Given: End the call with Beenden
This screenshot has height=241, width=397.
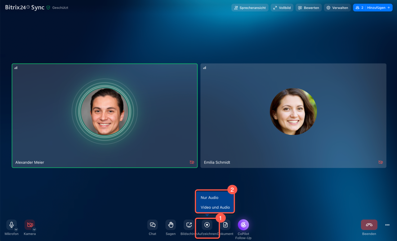Looking at the screenshot, I should pyautogui.click(x=369, y=225).
